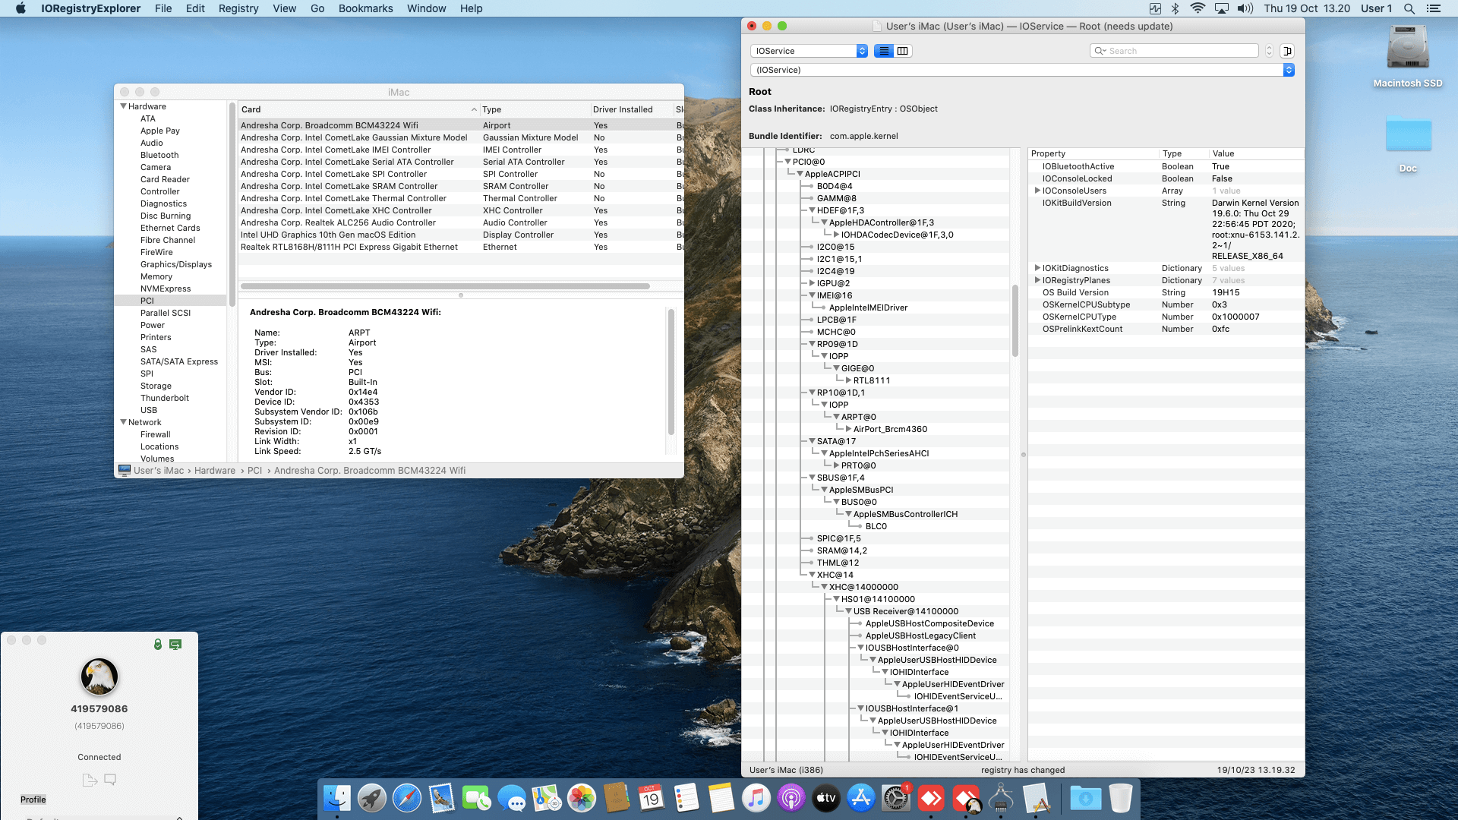Open the Window menu
Viewport: 1458px width, 820px height.
[426, 8]
